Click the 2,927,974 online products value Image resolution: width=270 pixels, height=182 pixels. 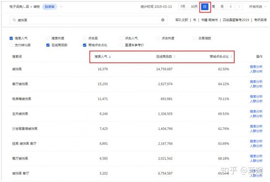coord(165,84)
